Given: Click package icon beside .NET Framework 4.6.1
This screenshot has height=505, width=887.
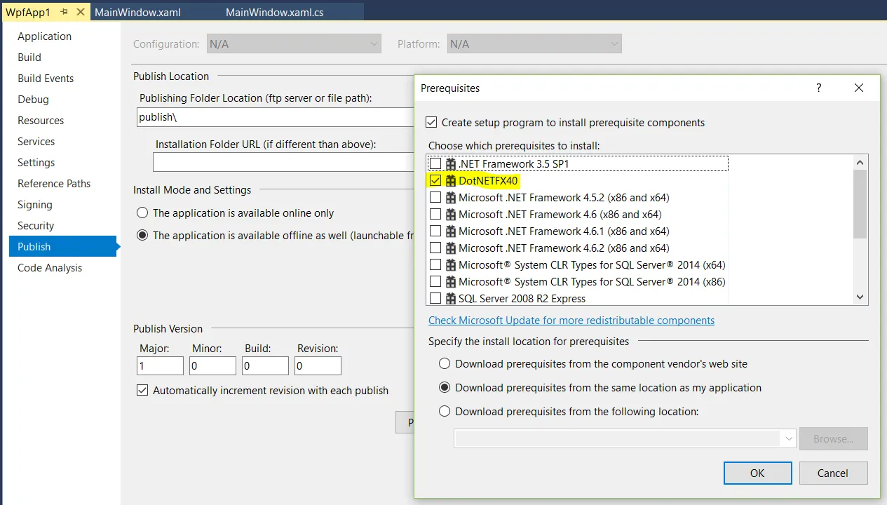Looking at the screenshot, I should tap(451, 231).
